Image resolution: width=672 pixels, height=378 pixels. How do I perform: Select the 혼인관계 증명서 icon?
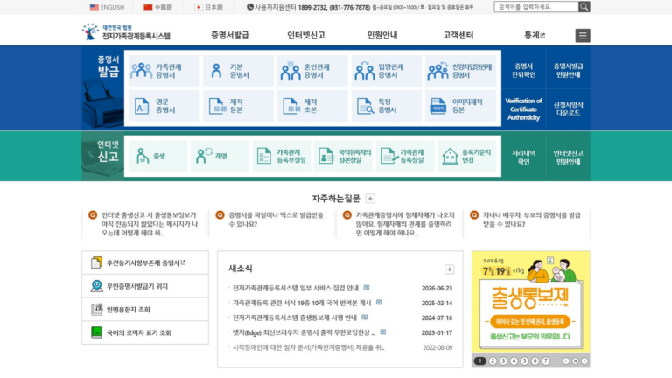coord(290,71)
